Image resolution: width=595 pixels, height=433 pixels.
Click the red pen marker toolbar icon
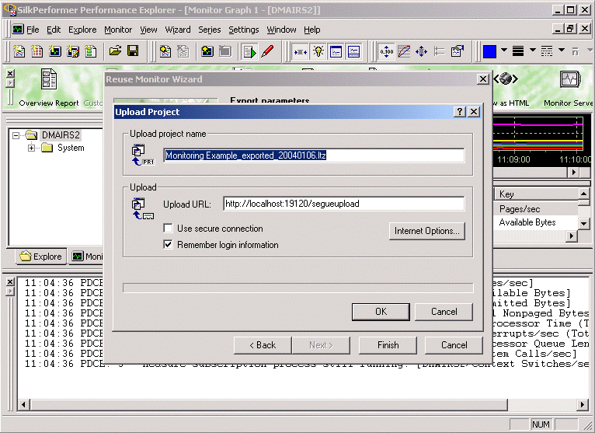[267, 51]
